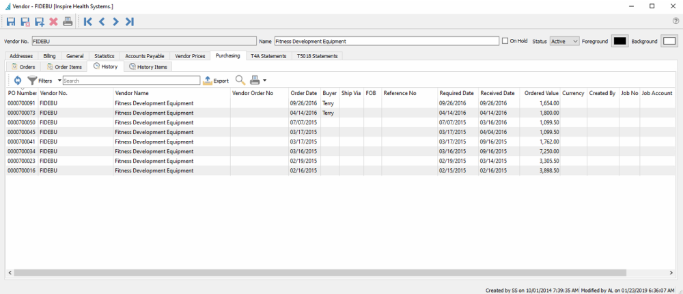Click order date 04/14/2016
Viewport: 683px width, 294px height.
(303, 113)
